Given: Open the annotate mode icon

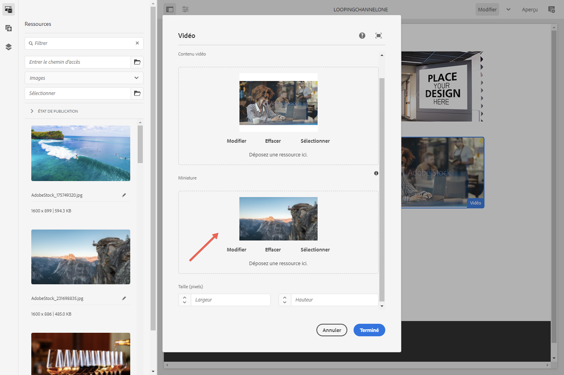Looking at the screenshot, I should tap(551, 9).
